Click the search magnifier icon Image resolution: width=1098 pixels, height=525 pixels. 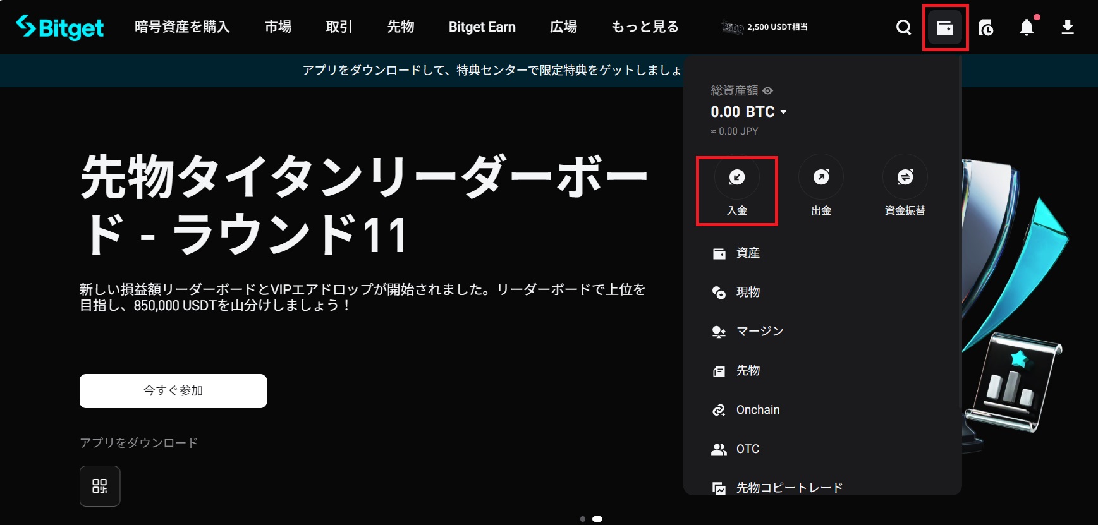point(903,27)
